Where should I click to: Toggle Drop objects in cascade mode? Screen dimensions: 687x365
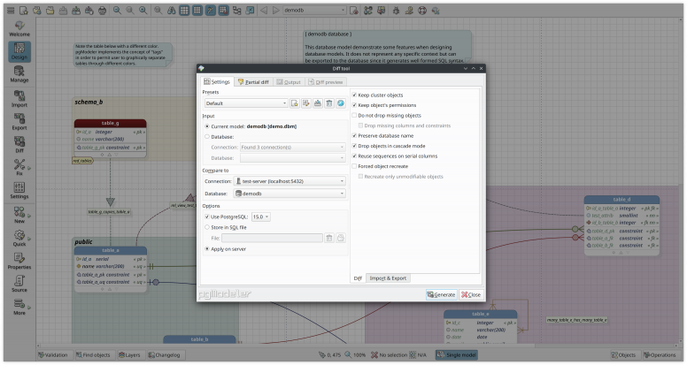click(x=354, y=146)
